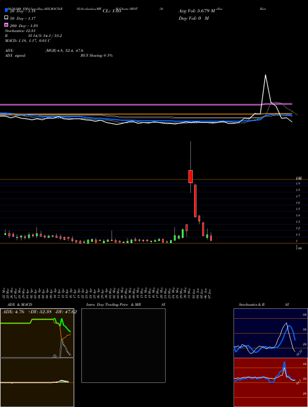This screenshot has width=308, height=407.
Task: Open the red RSI chart panel
Action: coord(270,382)
